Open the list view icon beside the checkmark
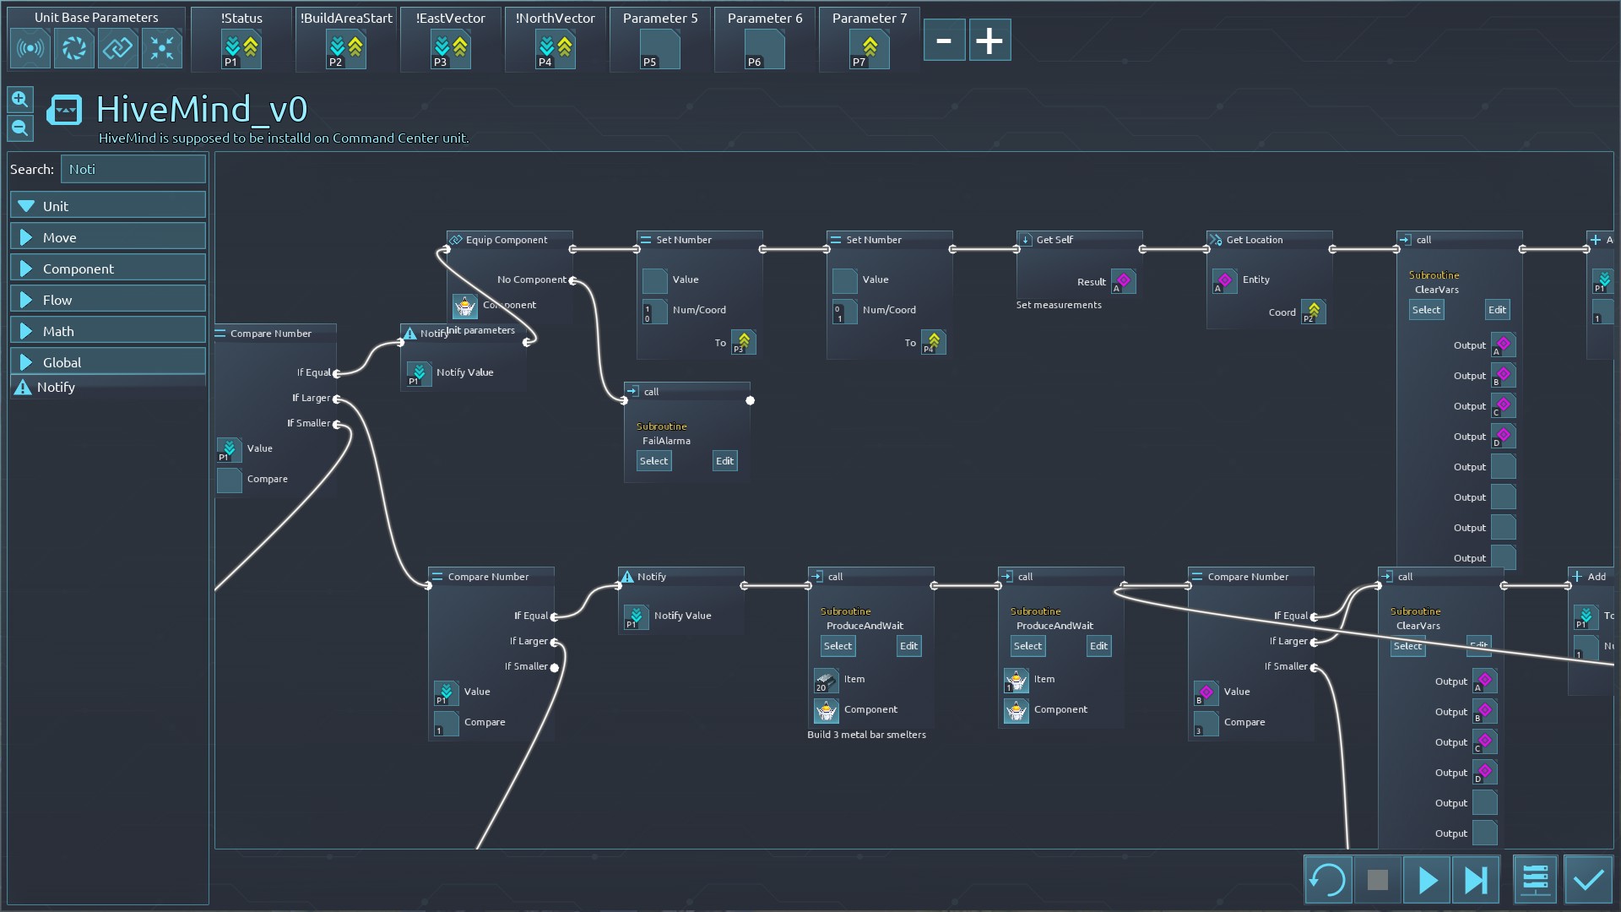 tap(1535, 880)
